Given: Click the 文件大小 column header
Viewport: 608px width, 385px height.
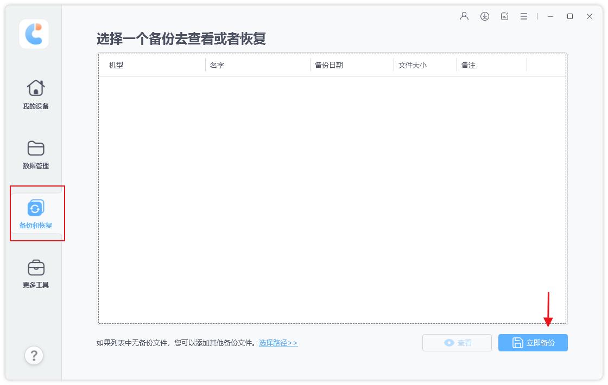Looking at the screenshot, I should coord(413,65).
